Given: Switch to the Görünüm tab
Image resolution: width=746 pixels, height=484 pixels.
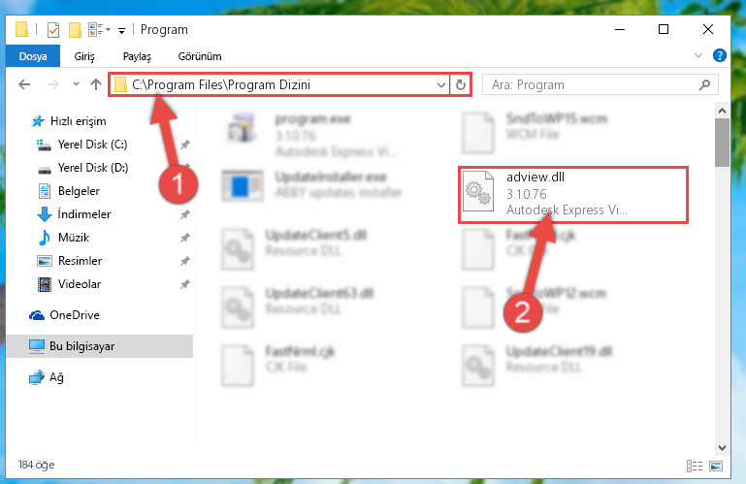Looking at the screenshot, I should click(200, 56).
